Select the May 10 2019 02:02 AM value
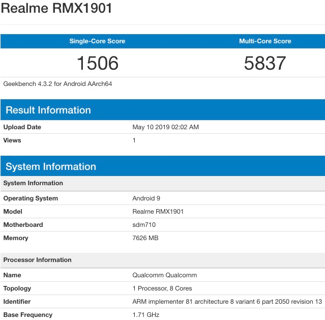This screenshot has height=320, width=325. (x=166, y=127)
